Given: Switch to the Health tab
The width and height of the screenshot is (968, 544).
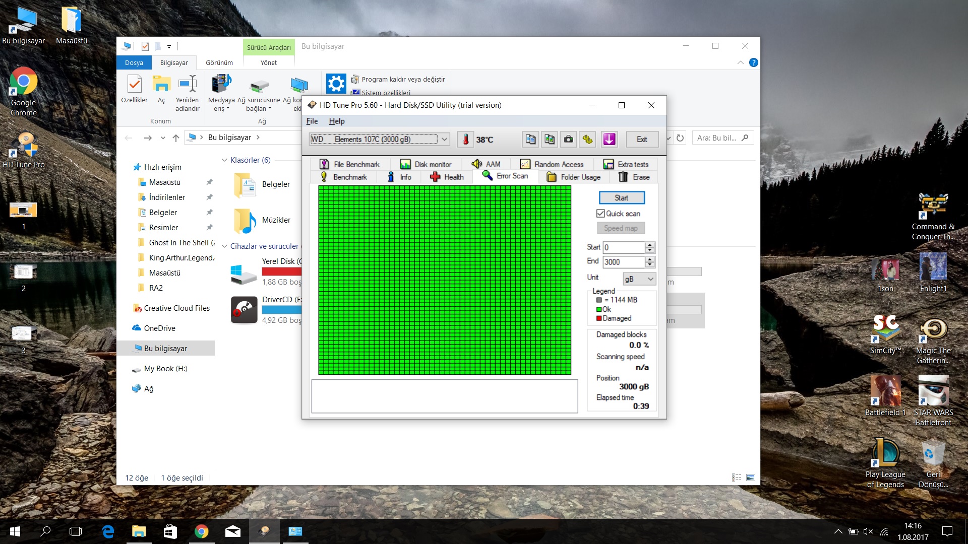Looking at the screenshot, I should pos(447,177).
